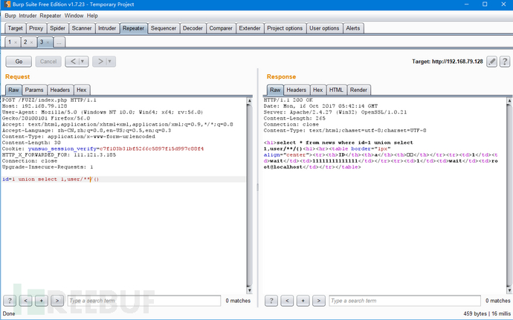Open the Window menu
This screenshot has width=513, height=320.
point(74,16)
